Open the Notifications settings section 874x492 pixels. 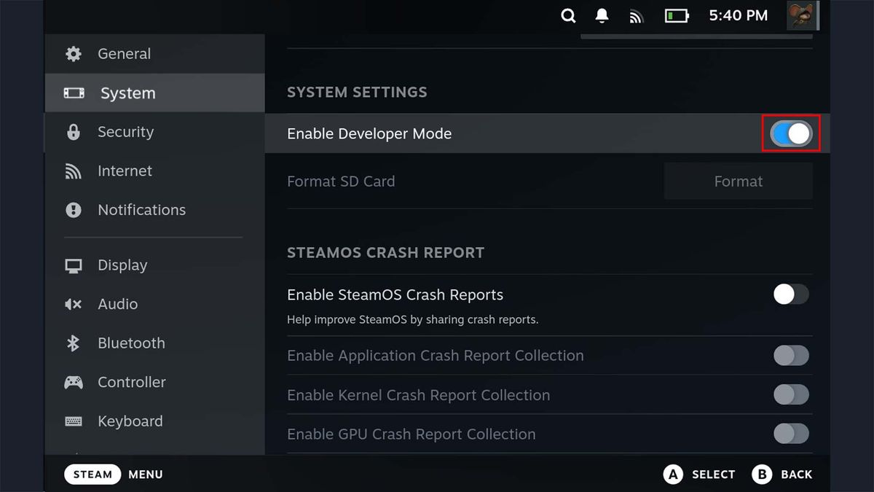pos(141,209)
